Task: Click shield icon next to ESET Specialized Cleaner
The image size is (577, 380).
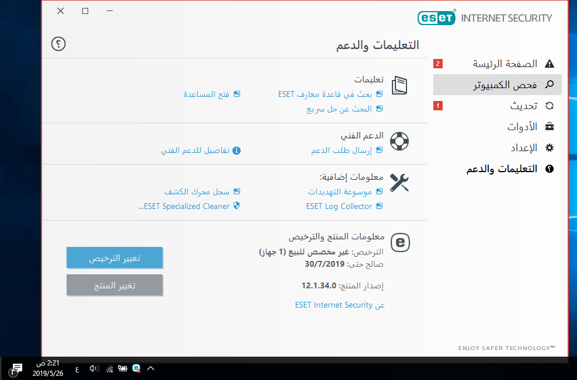Action: click(237, 205)
